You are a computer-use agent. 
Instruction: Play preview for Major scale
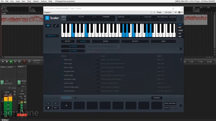(x=96, y=60)
